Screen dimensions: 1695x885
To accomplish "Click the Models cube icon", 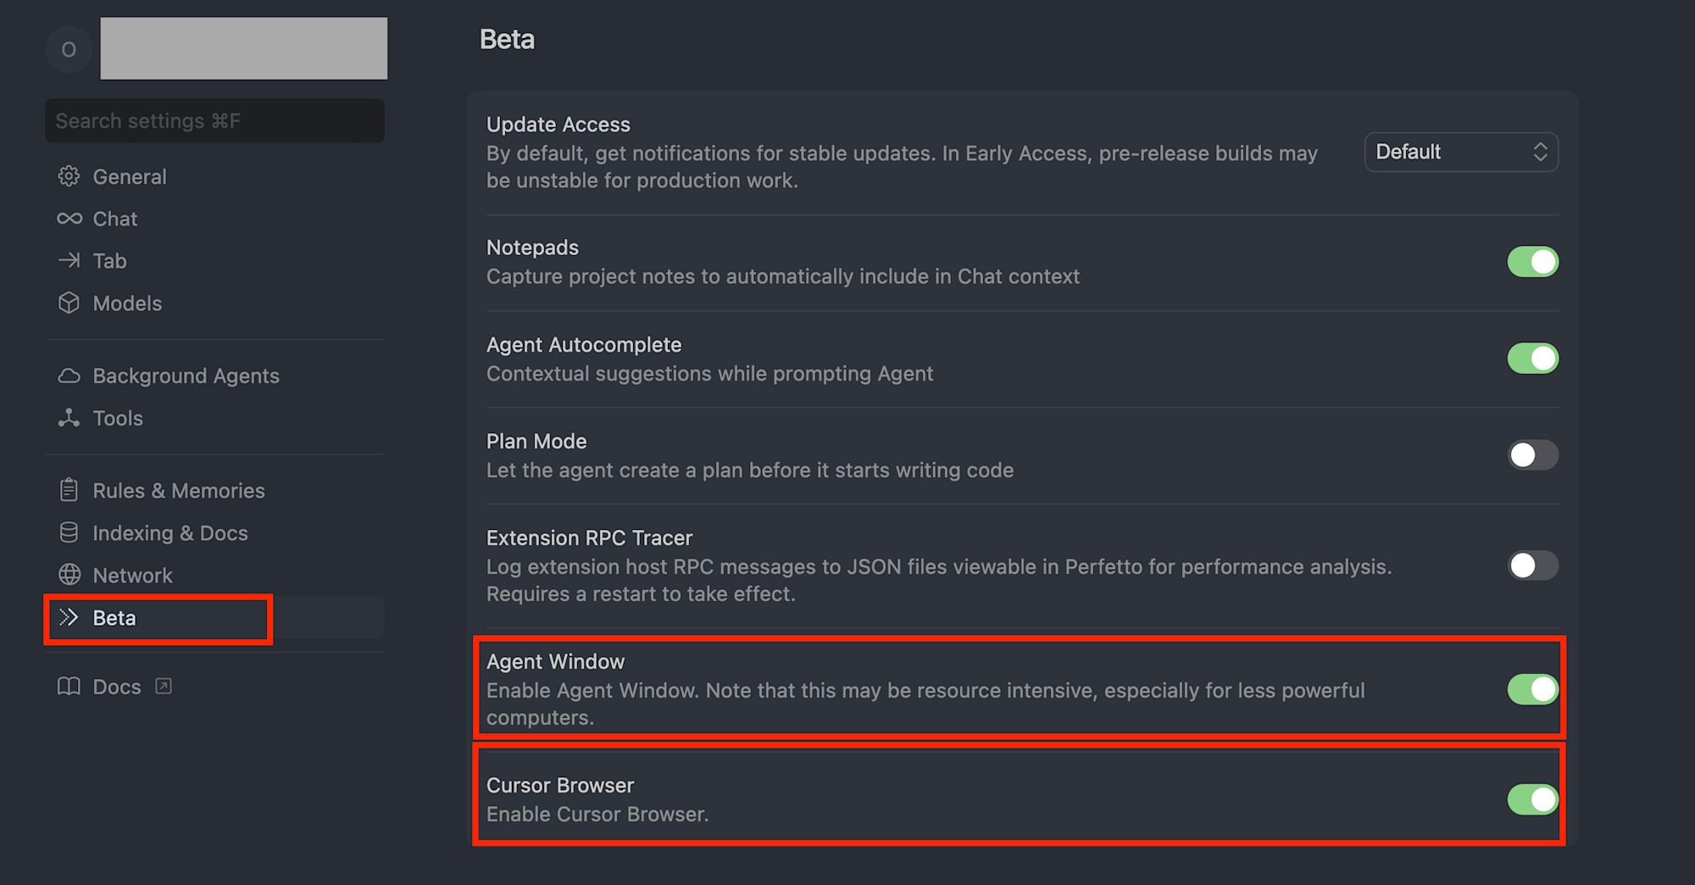I will click(69, 303).
